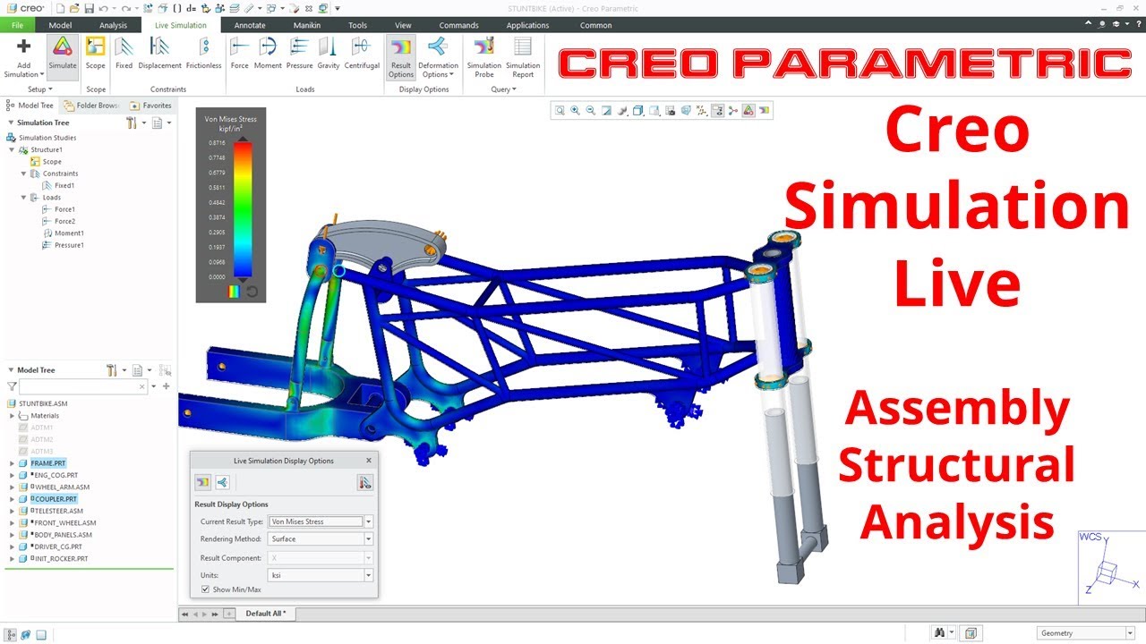
Task: Collapse the Loads node in Simulation Tree
Action: click(x=24, y=198)
